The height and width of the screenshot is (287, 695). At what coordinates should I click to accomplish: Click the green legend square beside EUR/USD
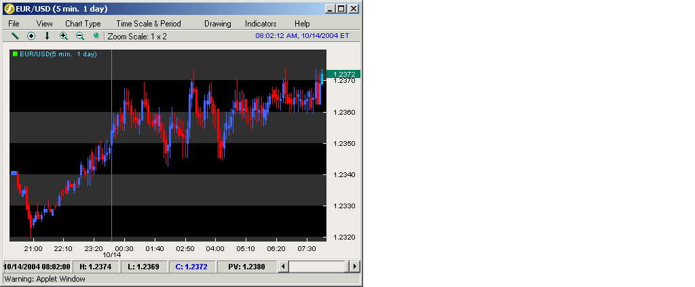[x=15, y=54]
